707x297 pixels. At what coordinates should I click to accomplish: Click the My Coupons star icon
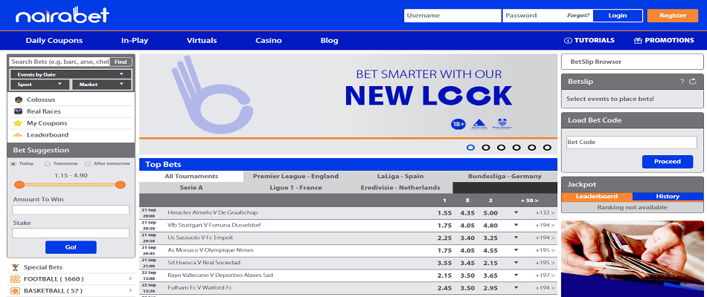click(18, 123)
